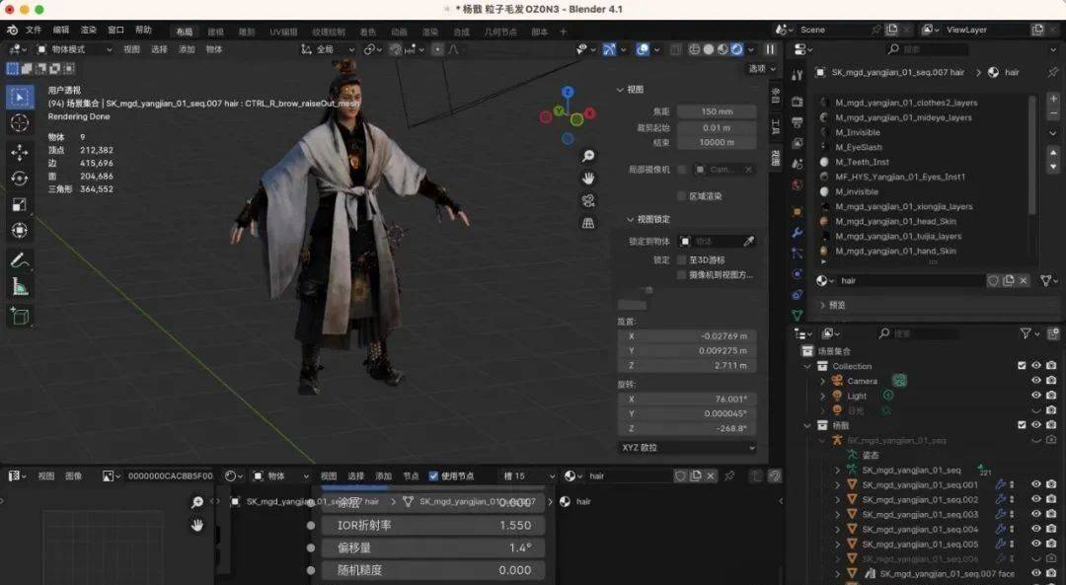This screenshot has height=585, width=1066.
Task: Open the XYZ 欧拉 rotation mode dropdown
Action: [687, 448]
